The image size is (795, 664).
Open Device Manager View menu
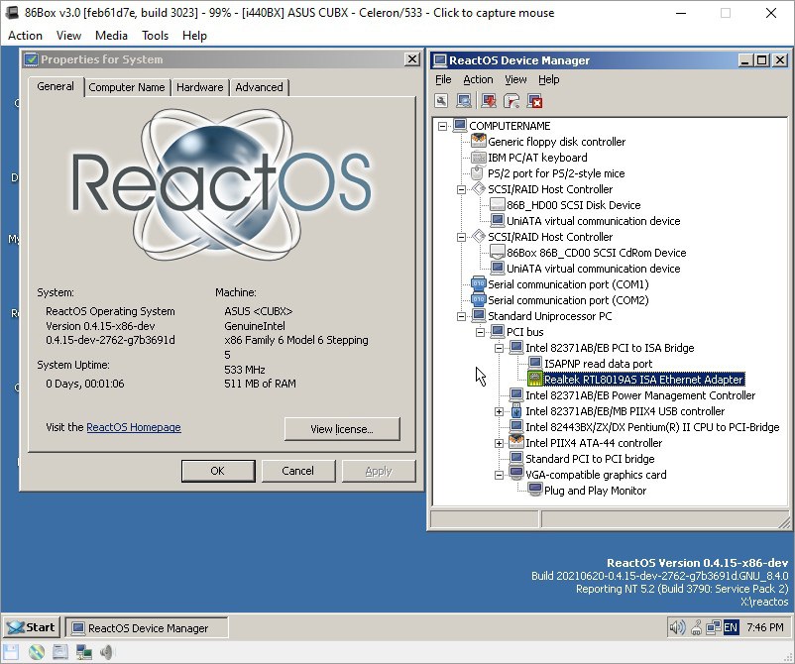tap(515, 79)
